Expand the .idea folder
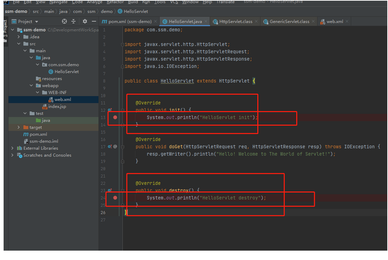The image size is (388, 260). point(19,37)
